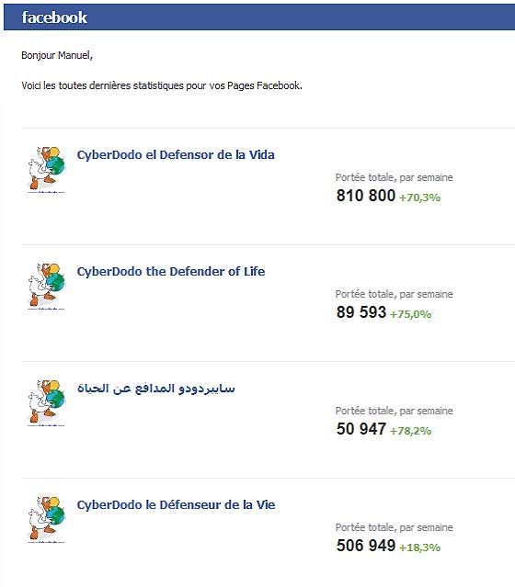Select the 50 947 weekly reach figure
515x587 pixels.
pos(360,429)
